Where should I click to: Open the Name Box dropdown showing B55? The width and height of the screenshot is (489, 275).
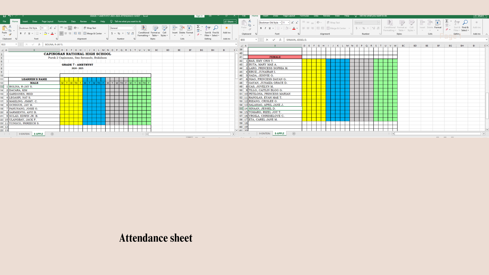click(x=256, y=40)
